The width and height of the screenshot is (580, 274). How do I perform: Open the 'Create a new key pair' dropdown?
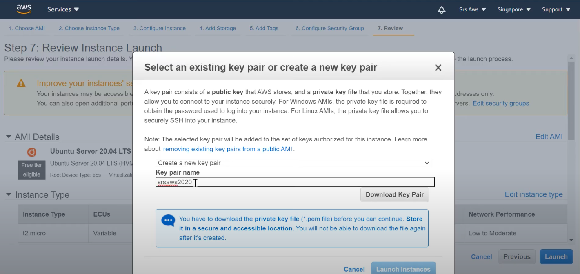[293, 163]
